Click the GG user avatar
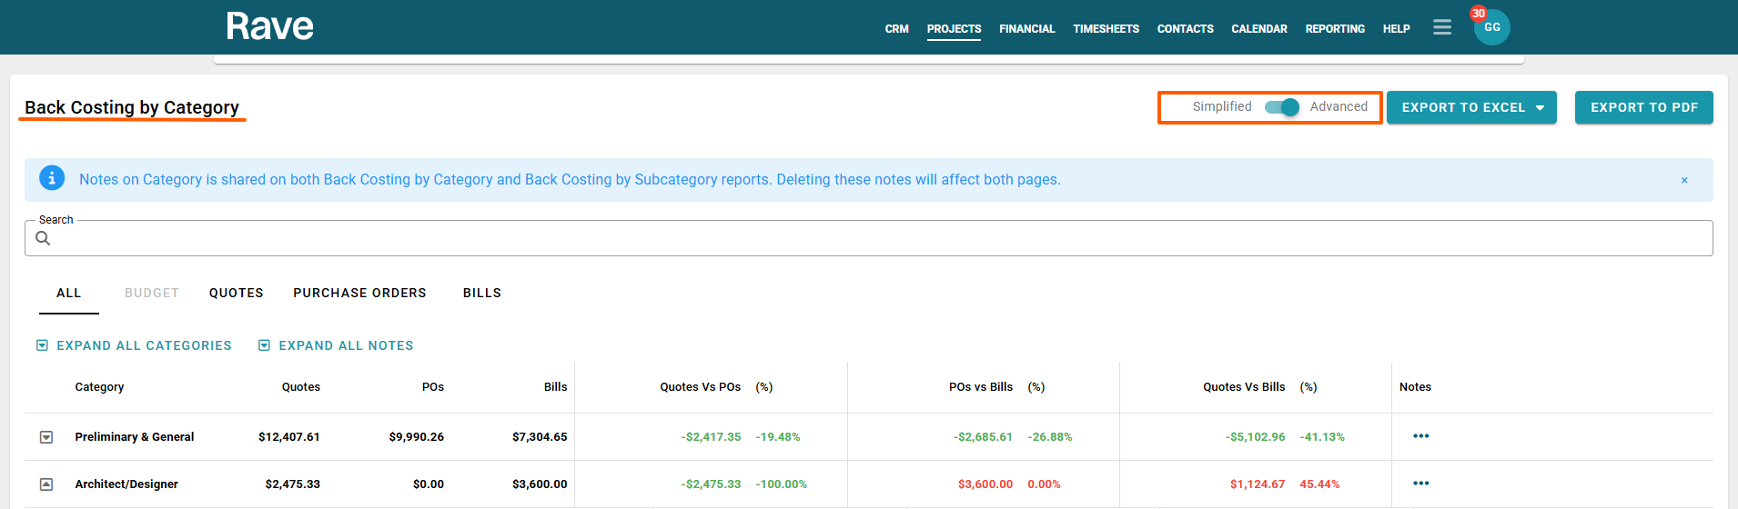This screenshot has width=1738, height=509. click(x=1492, y=28)
